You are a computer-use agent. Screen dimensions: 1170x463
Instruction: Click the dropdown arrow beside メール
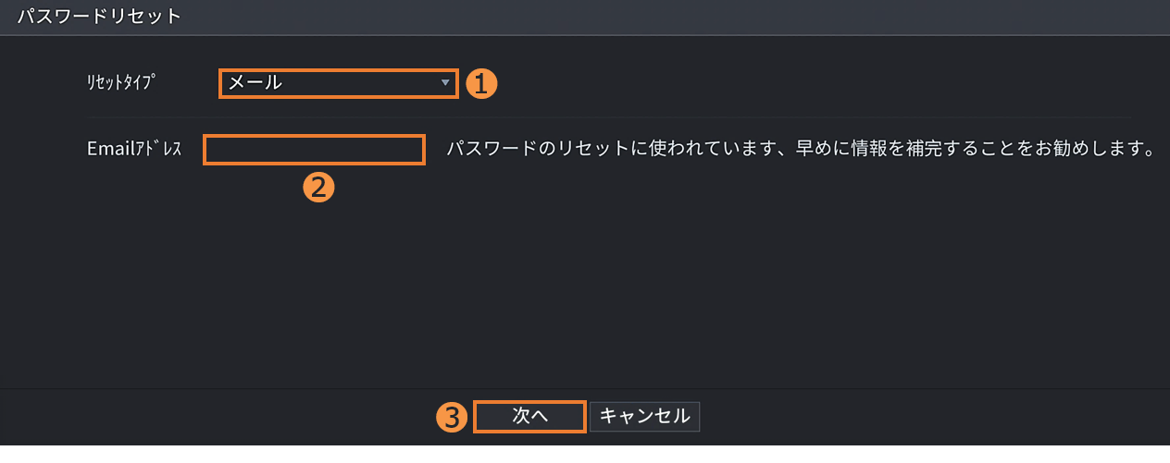[445, 83]
